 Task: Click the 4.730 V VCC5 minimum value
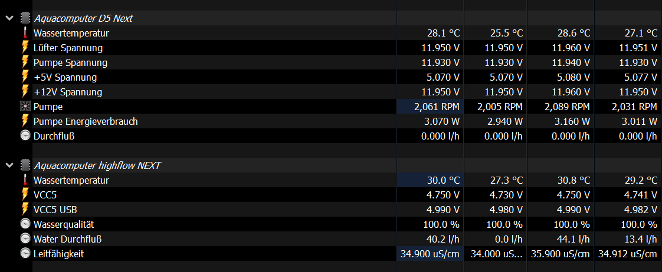(x=506, y=195)
